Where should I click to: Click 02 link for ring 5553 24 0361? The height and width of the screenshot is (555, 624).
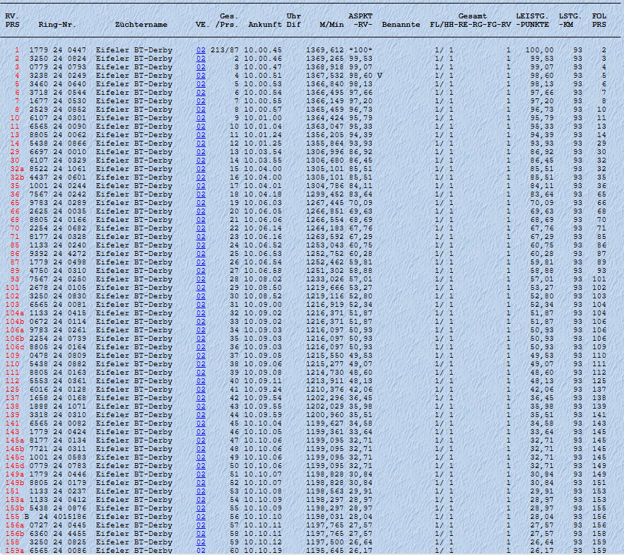pyautogui.click(x=201, y=381)
